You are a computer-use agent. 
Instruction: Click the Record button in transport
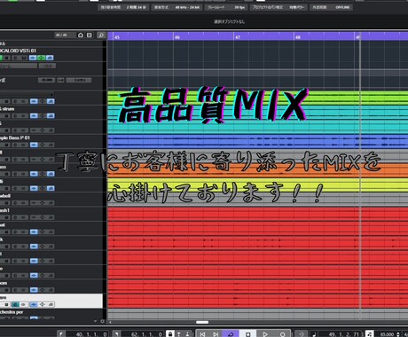tap(282, 334)
